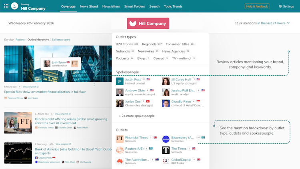300x169 pixels.
Task: Click Financial Times tag under Epstein article
Action: pyautogui.click(x=14, y=98)
